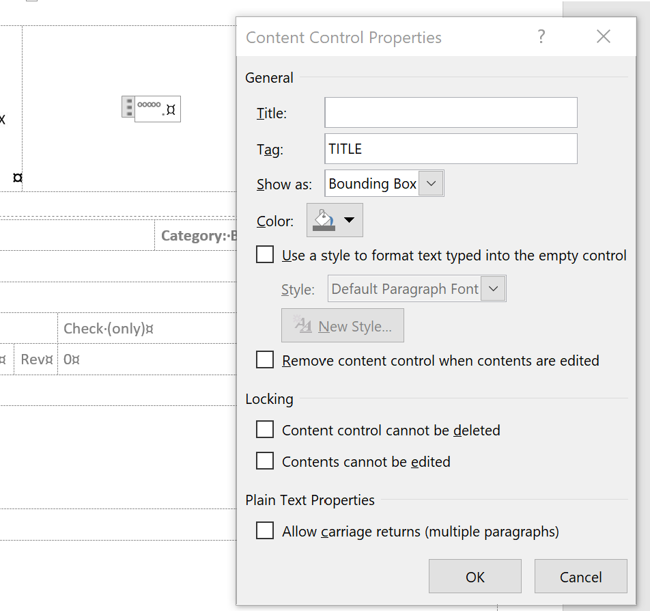Click the content control handle in document
This screenshot has height=611, width=650.
point(128,108)
